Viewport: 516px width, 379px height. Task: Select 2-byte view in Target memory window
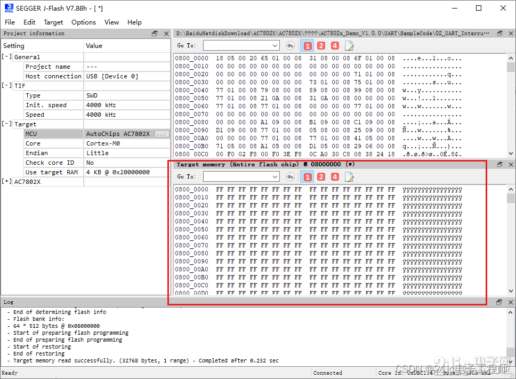click(x=321, y=177)
